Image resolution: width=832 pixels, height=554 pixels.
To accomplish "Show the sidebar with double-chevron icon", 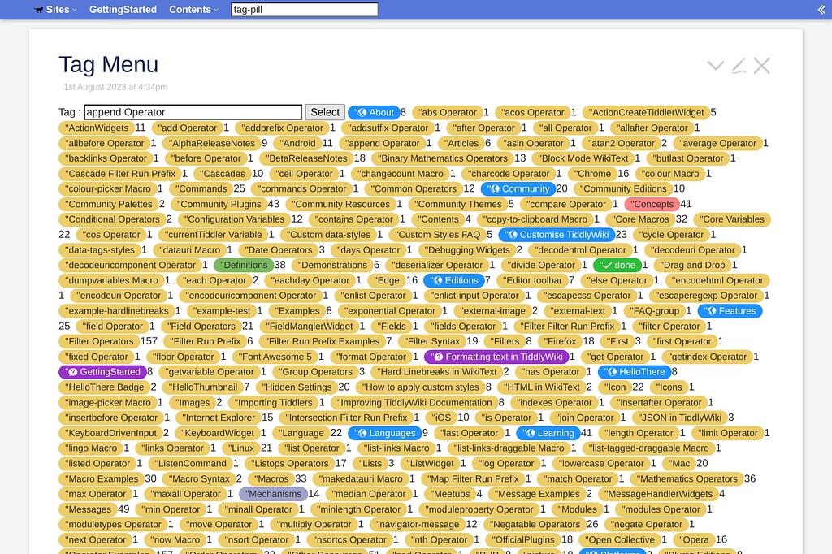I will click(821, 10).
